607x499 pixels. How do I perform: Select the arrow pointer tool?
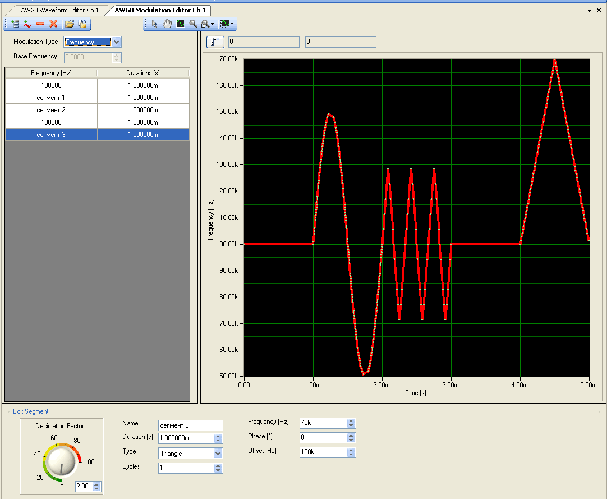(x=155, y=24)
